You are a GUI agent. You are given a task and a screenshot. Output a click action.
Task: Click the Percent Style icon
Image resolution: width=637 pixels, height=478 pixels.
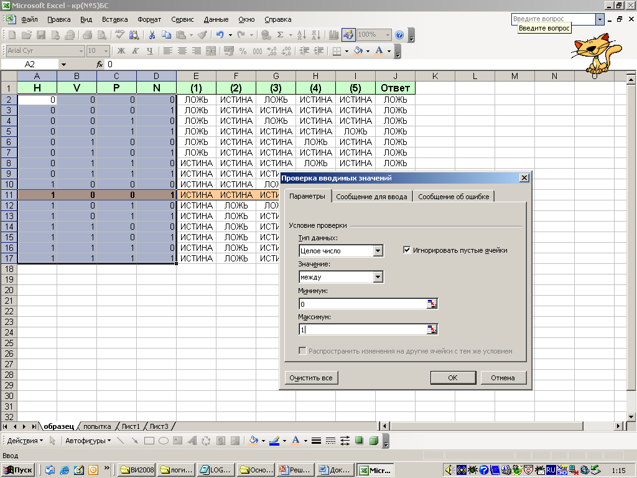pyautogui.click(x=243, y=51)
